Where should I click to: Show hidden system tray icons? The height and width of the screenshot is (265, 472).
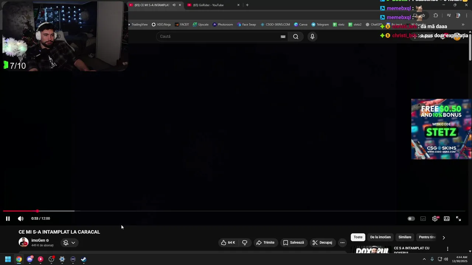(x=424, y=259)
